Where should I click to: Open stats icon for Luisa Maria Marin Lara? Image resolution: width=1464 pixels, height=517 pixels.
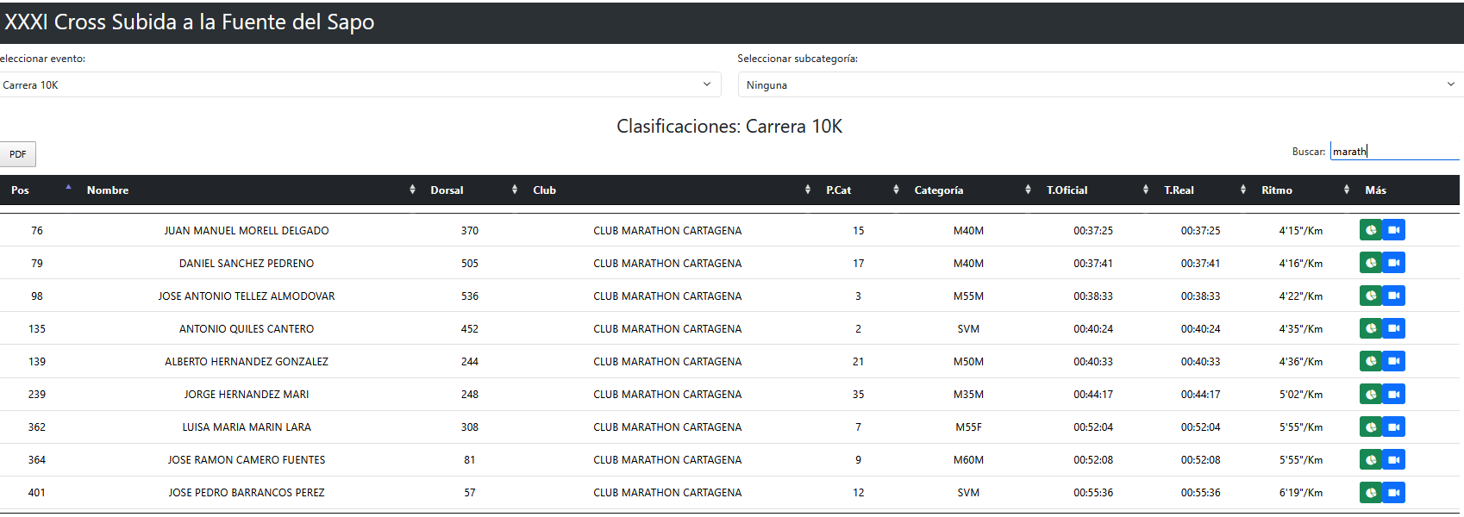tap(1371, 427)
